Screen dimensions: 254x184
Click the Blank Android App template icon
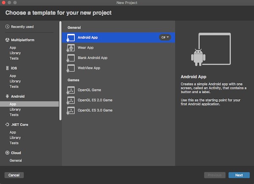tap(71, 58)
